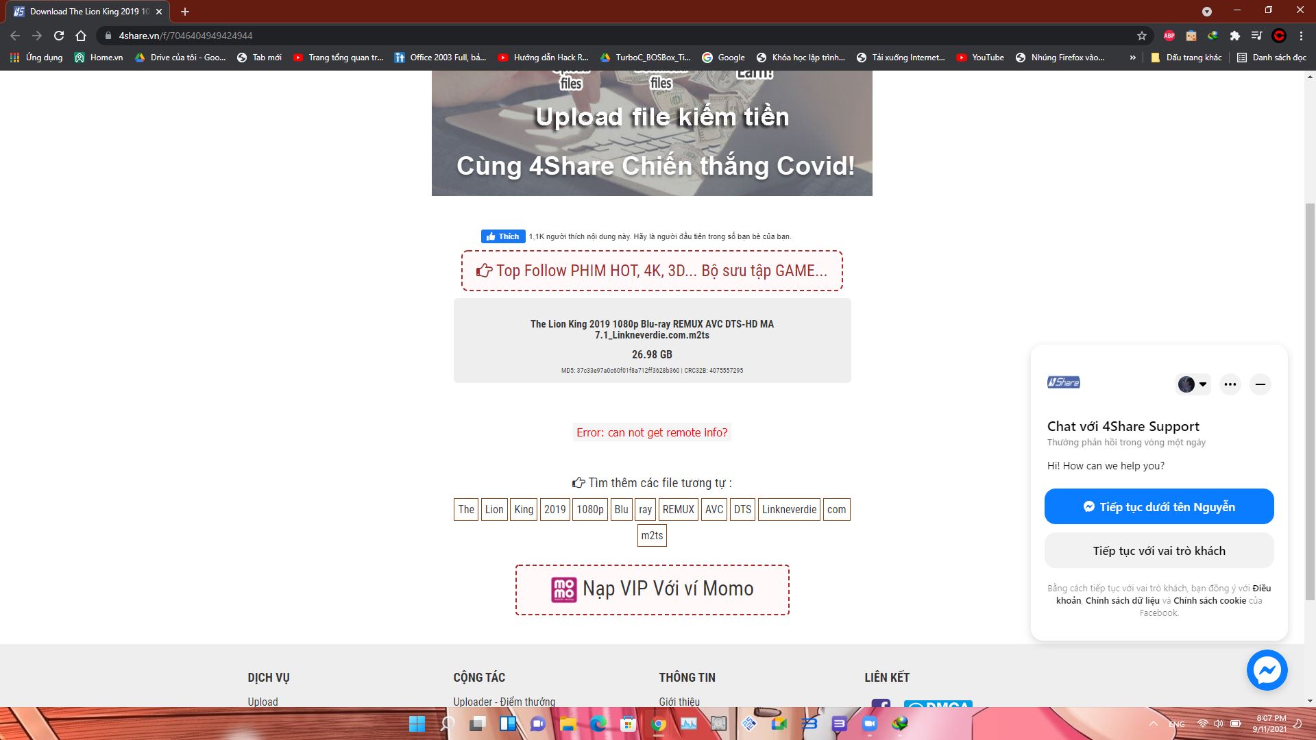
Task: Click "Tiếp tục với vai trò khách" button
Action: pos(1159,551)
